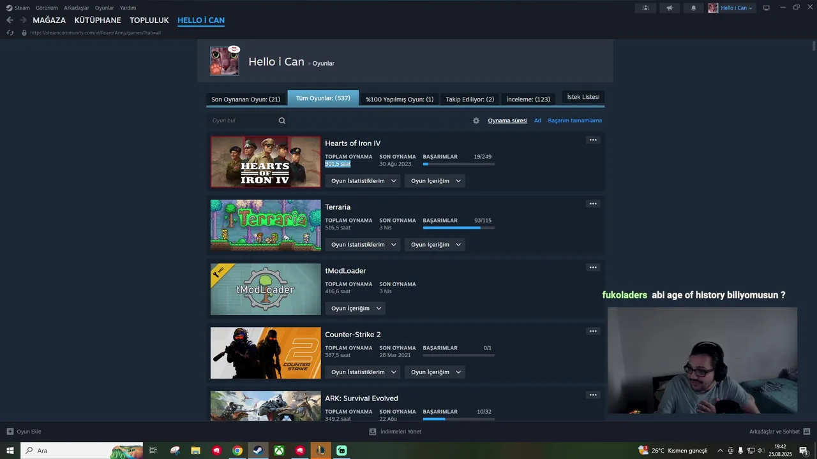
Task: Open File Explorer from the taskbar
Action: point(195,451)
